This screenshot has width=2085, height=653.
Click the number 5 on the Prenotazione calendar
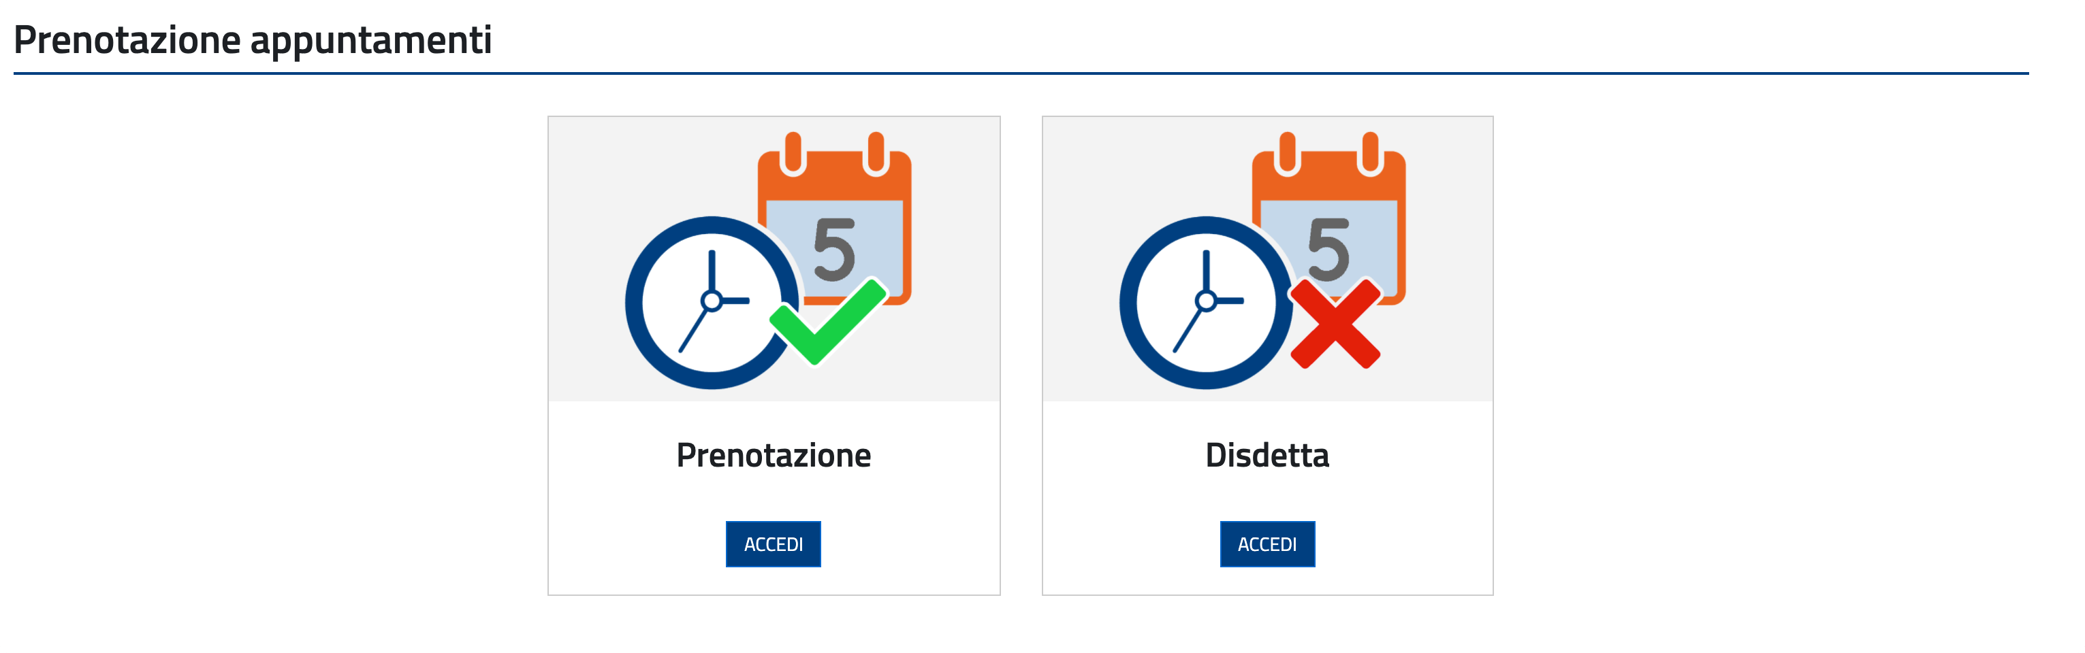tap(835, 250)
